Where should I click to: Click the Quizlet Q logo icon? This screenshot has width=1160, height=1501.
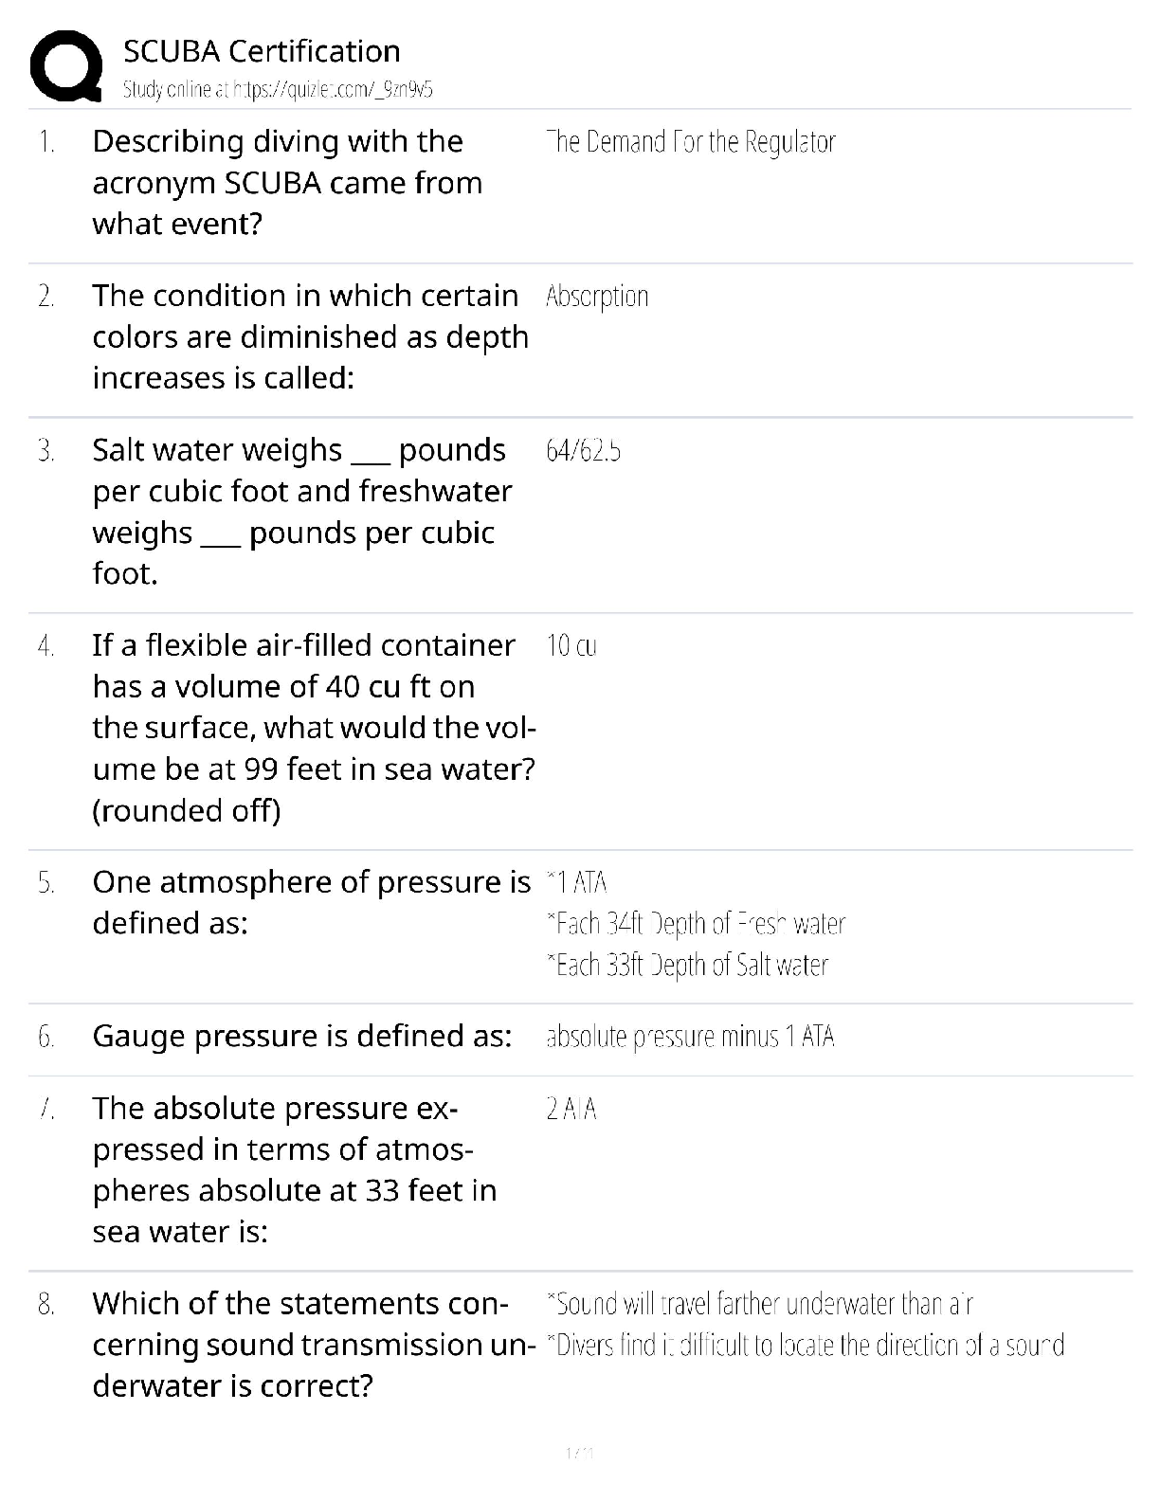(x=65, y=65)
